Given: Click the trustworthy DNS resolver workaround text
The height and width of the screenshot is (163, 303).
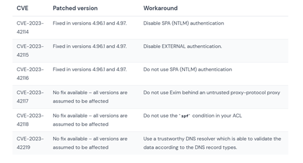Looking at the screenshot, I should [212, 143].
